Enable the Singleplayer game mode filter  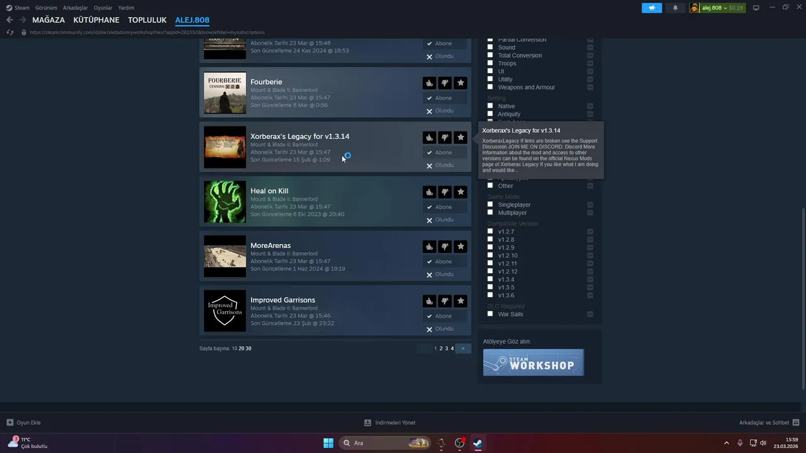point(490,204)
